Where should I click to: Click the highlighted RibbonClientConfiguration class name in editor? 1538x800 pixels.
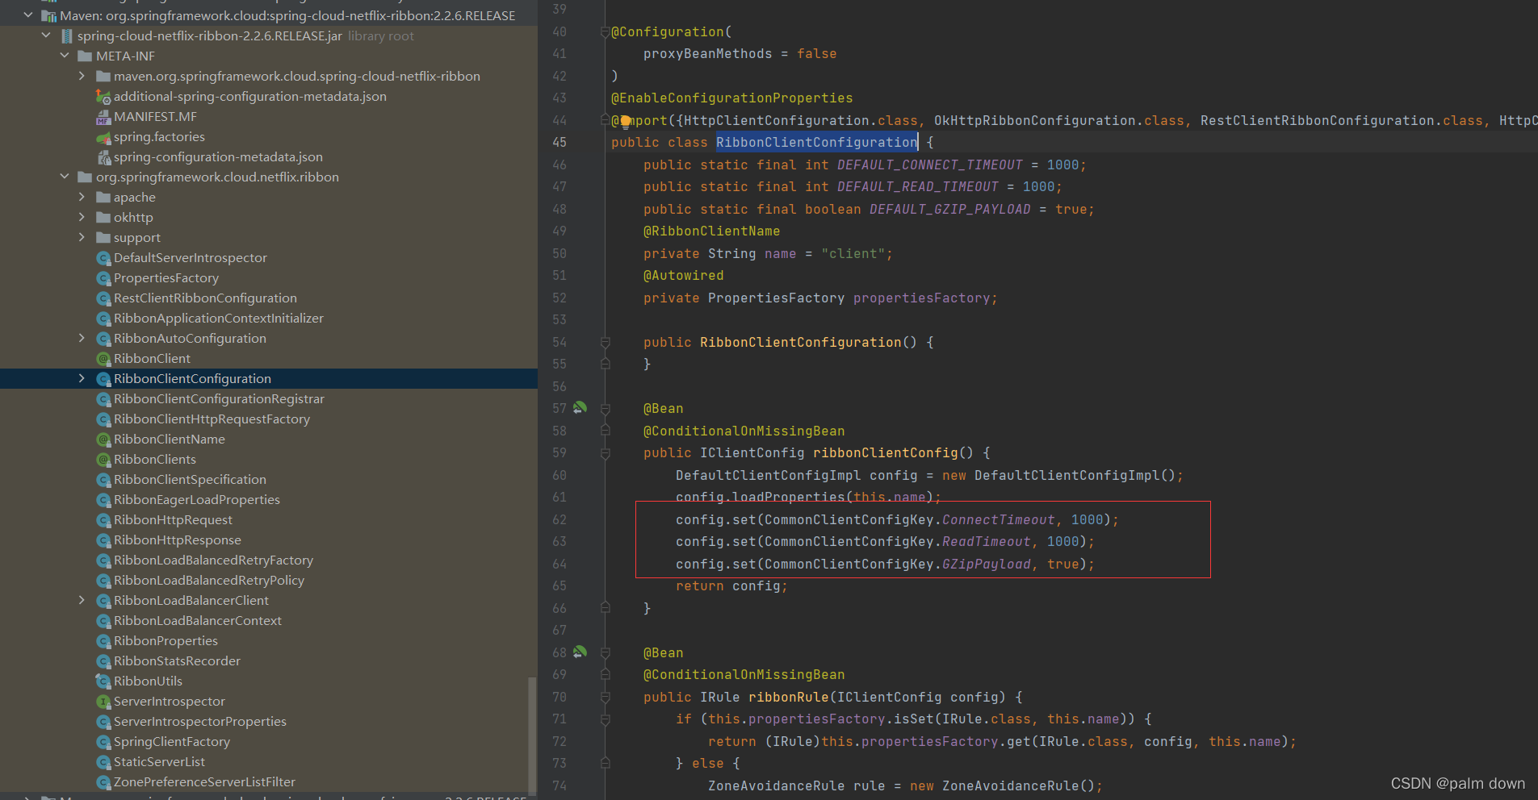816,142
